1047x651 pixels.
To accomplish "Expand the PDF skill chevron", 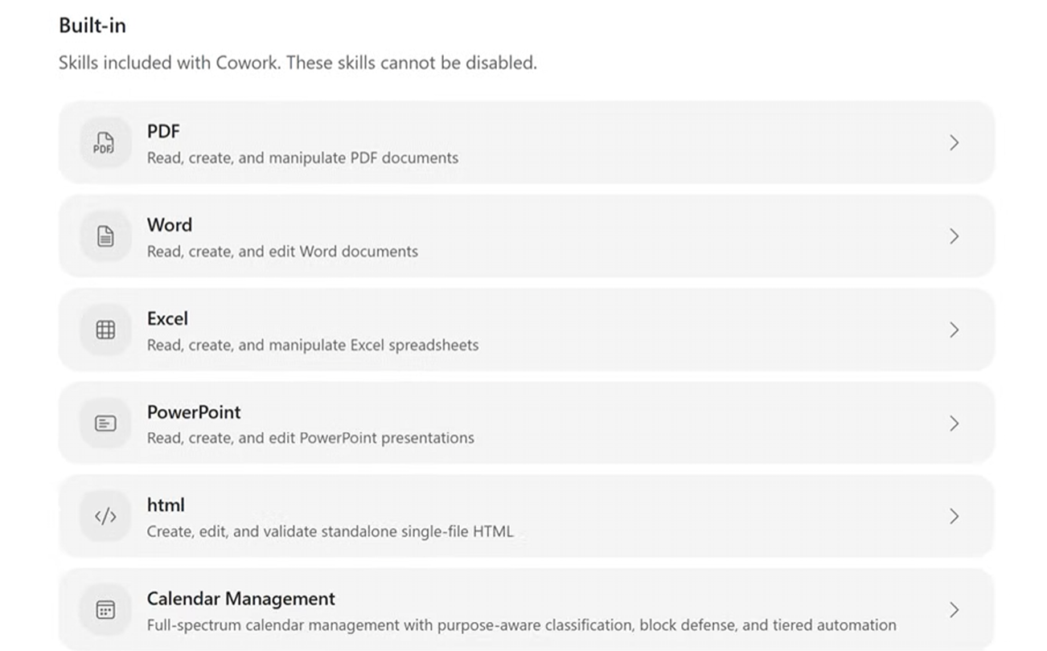I will pyautogui.click(x=954, y=143).
